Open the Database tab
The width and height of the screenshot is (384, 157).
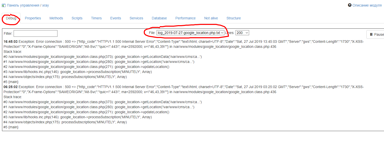point(159,18)
